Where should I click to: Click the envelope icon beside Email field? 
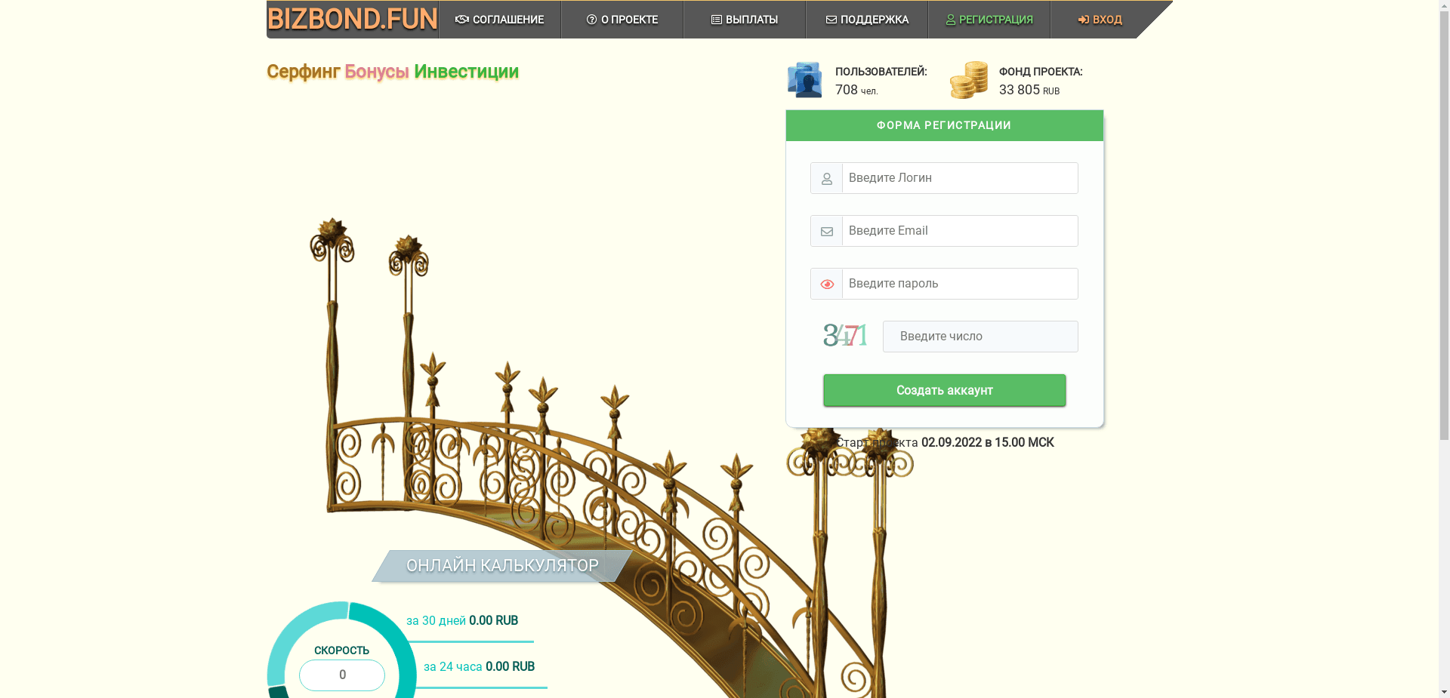tap(827, 232)
